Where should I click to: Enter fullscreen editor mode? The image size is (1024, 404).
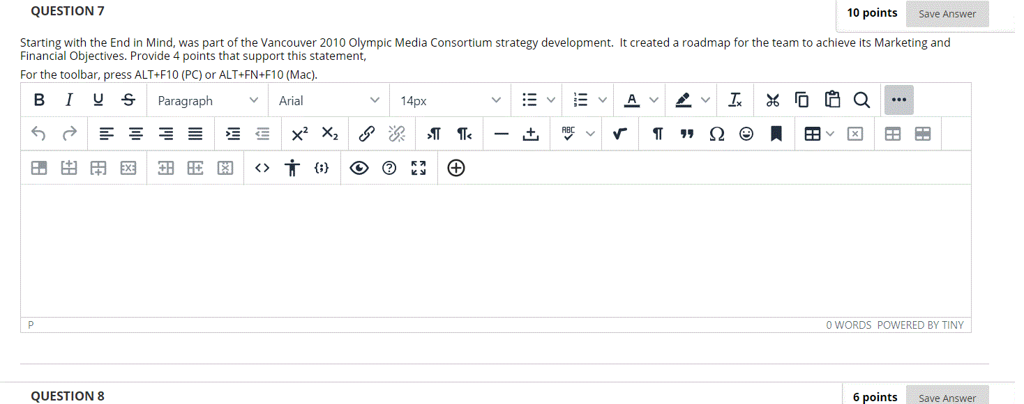pyautogui.click(x=418, y=168)
